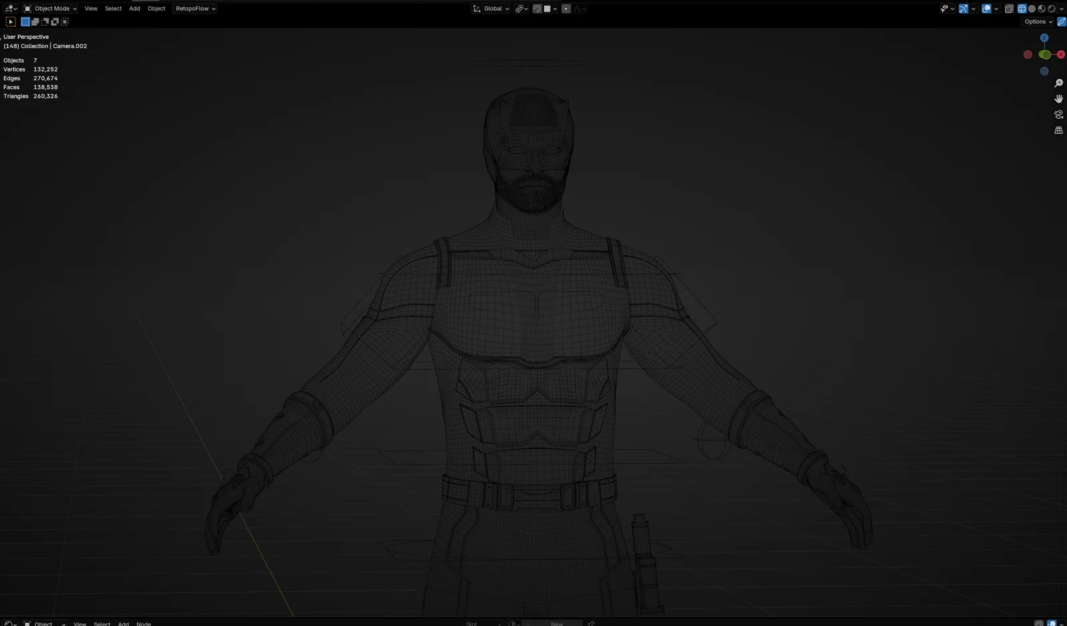
Task: Click the New button in the shader editor header
Action: (556, 624)
